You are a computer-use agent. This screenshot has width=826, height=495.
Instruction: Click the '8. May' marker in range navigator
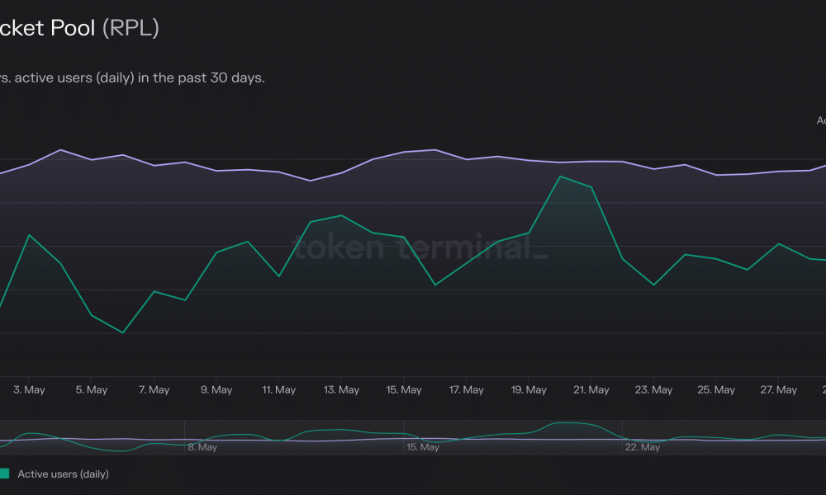pyautogui.click(x=202, y=447)
